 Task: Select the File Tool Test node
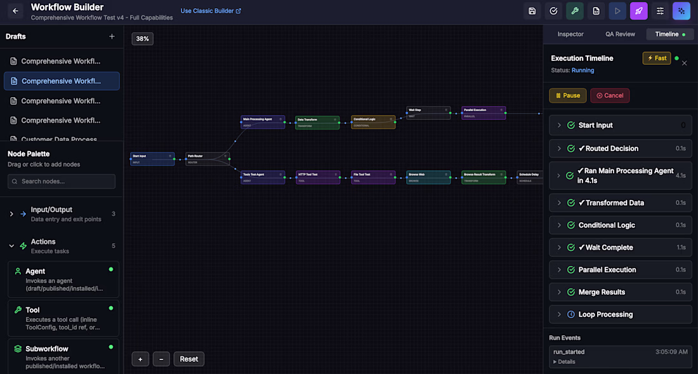click(373, 177)
